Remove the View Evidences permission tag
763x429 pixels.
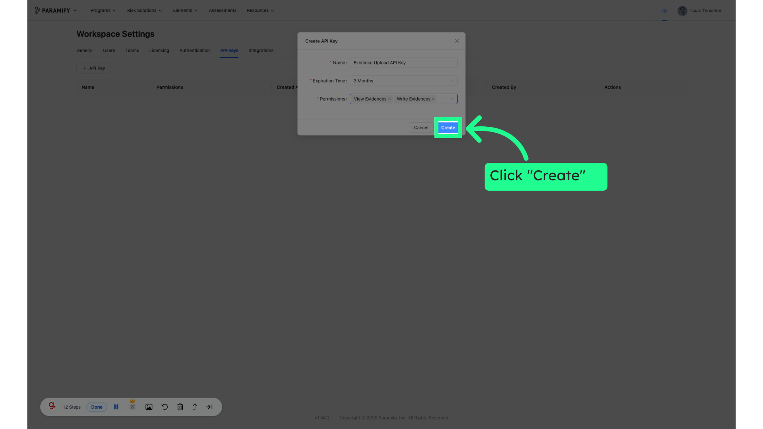pos(389,99)
